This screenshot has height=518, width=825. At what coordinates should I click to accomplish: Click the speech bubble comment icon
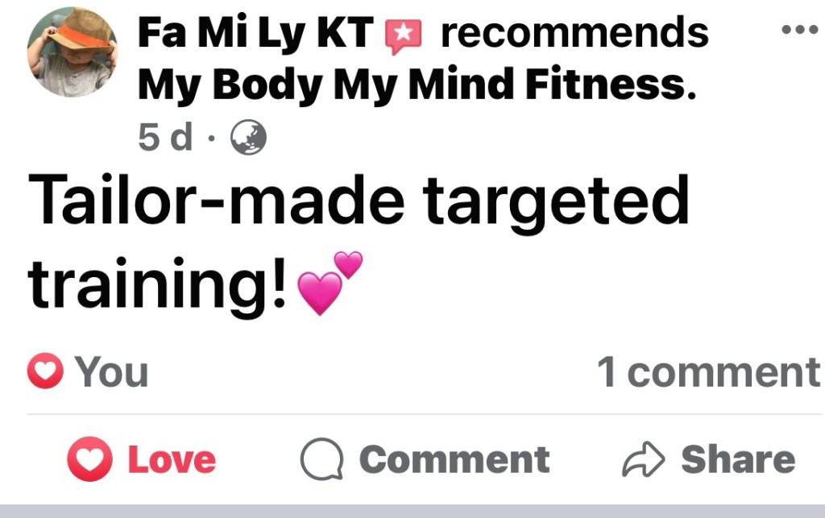pos(322,459)
